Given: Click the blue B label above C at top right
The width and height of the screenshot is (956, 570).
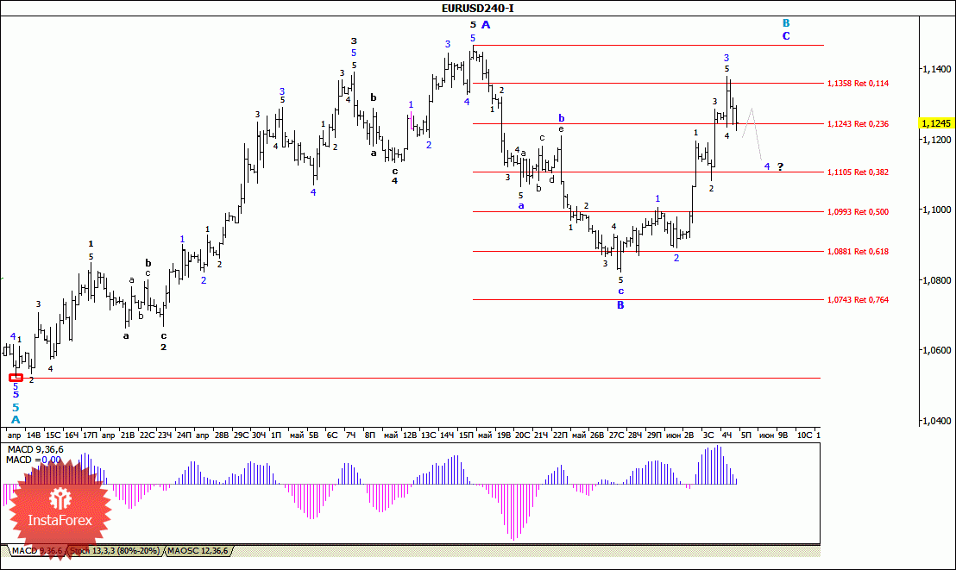Looking at the screenshot, I should point(786,23).
